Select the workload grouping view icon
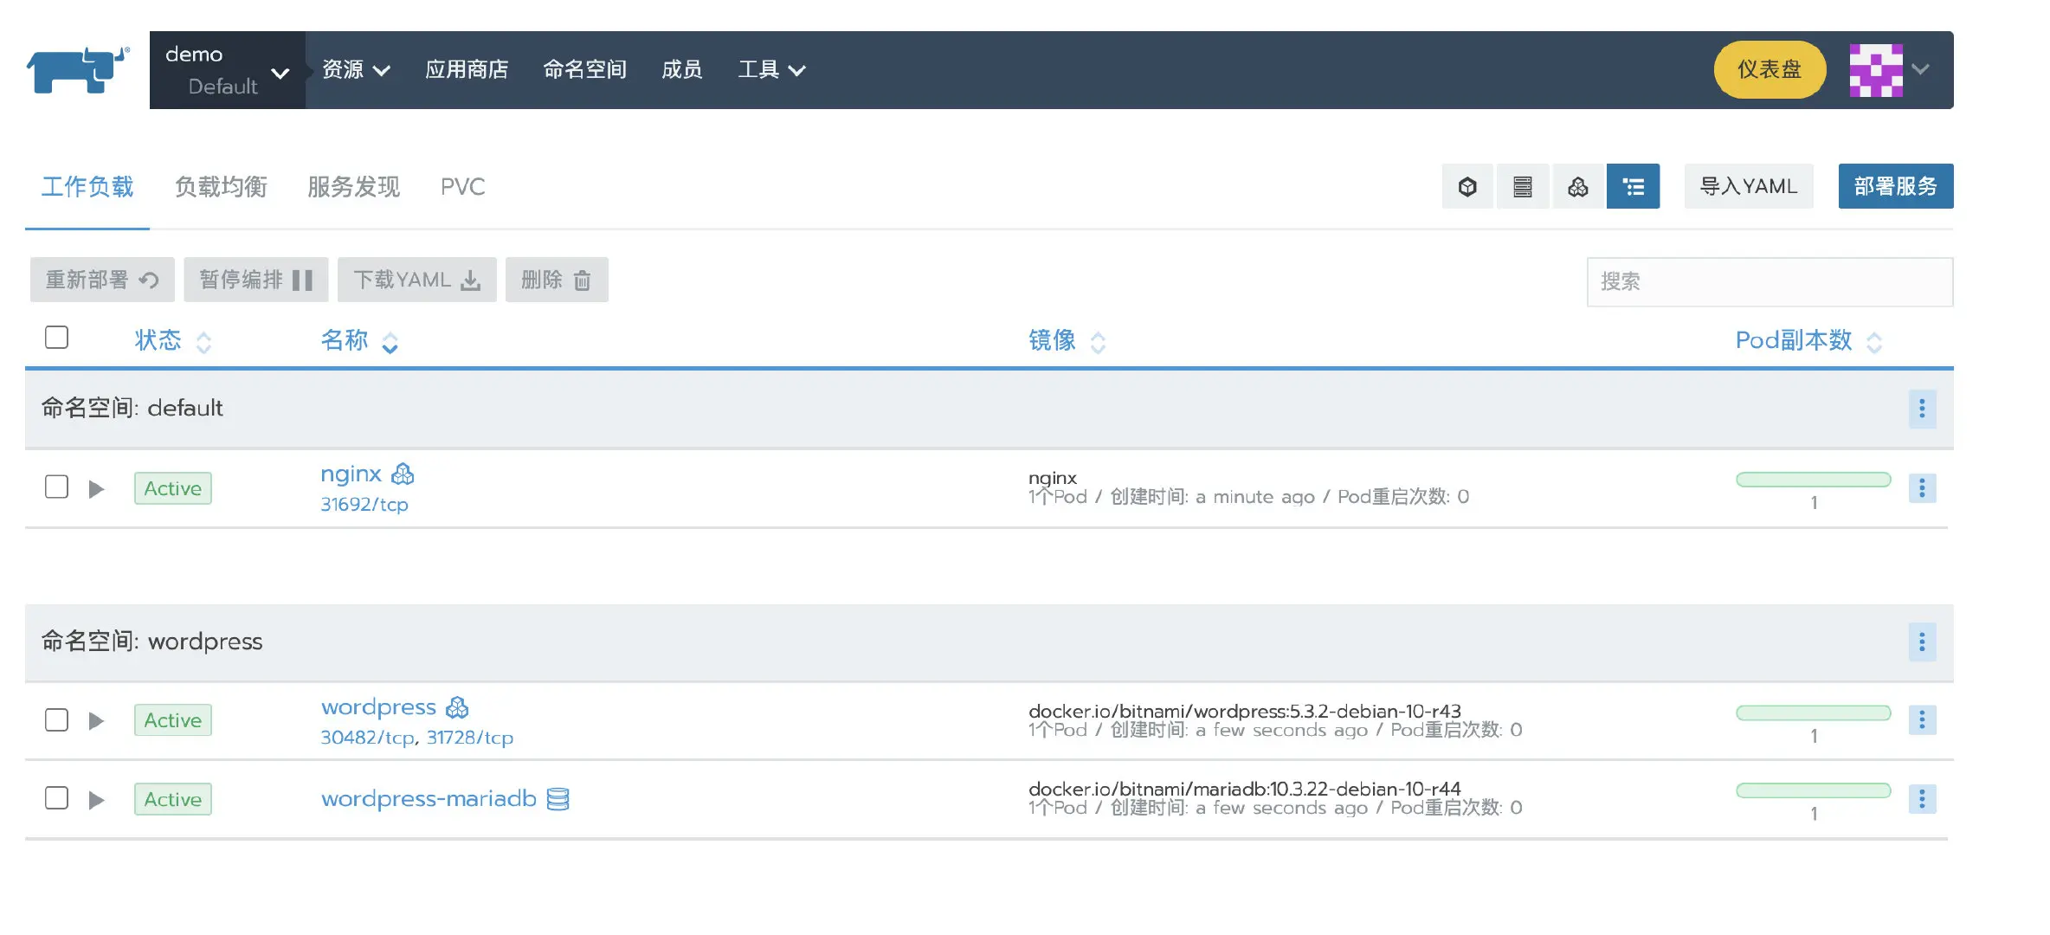 (1577, 186)
